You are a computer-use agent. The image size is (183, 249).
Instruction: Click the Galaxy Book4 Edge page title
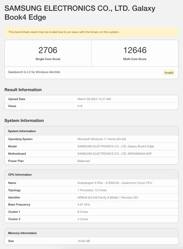[x=80, y=13]
